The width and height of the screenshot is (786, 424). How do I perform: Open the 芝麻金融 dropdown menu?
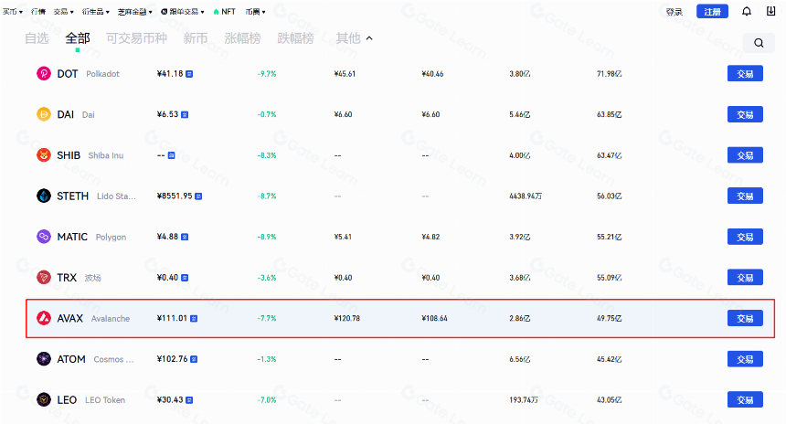pos(135,12)
